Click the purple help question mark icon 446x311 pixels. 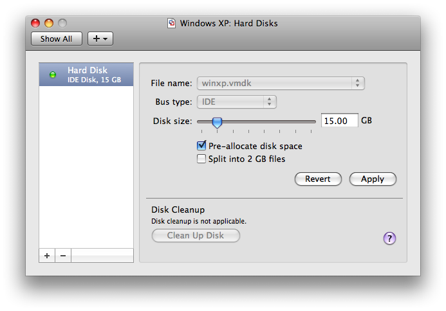point(389,238)
